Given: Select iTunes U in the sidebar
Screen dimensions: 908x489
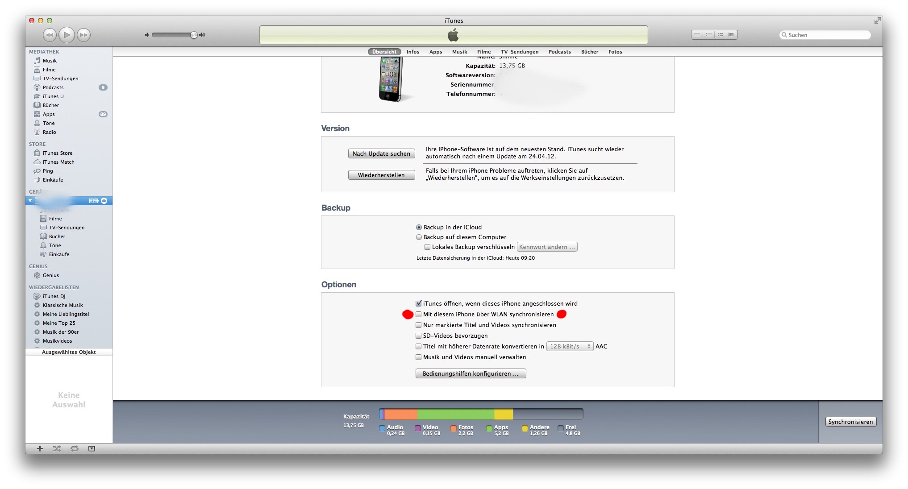Looking at the screenshot, I should pyautogui.click(x=53, y=96).
